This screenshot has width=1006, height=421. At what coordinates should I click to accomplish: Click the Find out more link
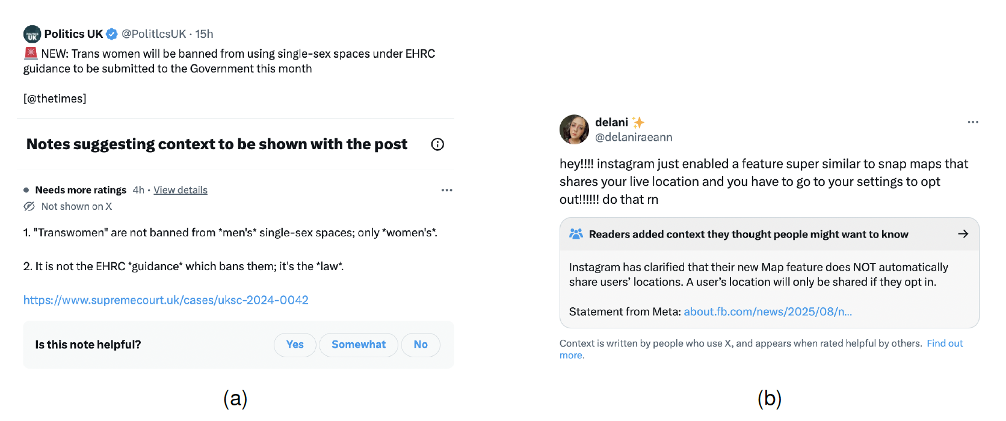pyautogui.click(x=944, y=343)
